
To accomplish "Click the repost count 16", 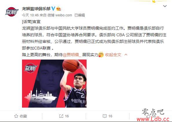I will point(67,116).
